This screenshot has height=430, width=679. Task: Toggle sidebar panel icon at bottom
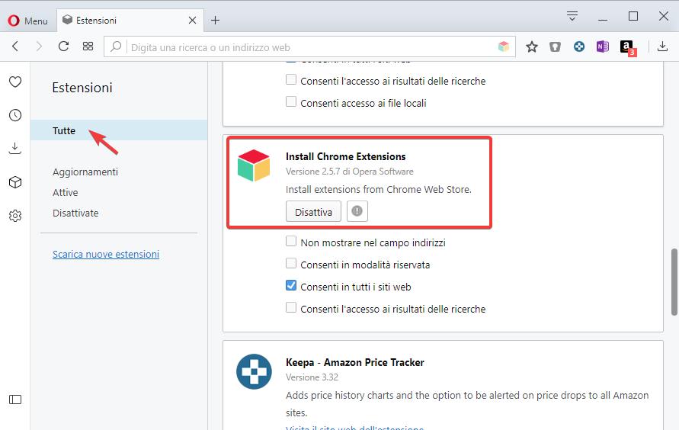point(15,400)
